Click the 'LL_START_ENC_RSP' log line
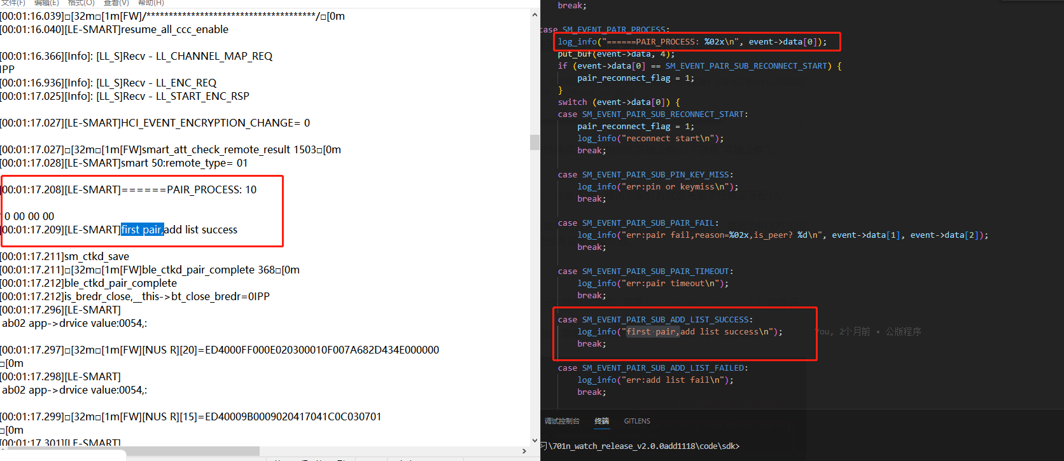Image resolution: width=1064 pixels, height=461 pixels. point(125,96)
